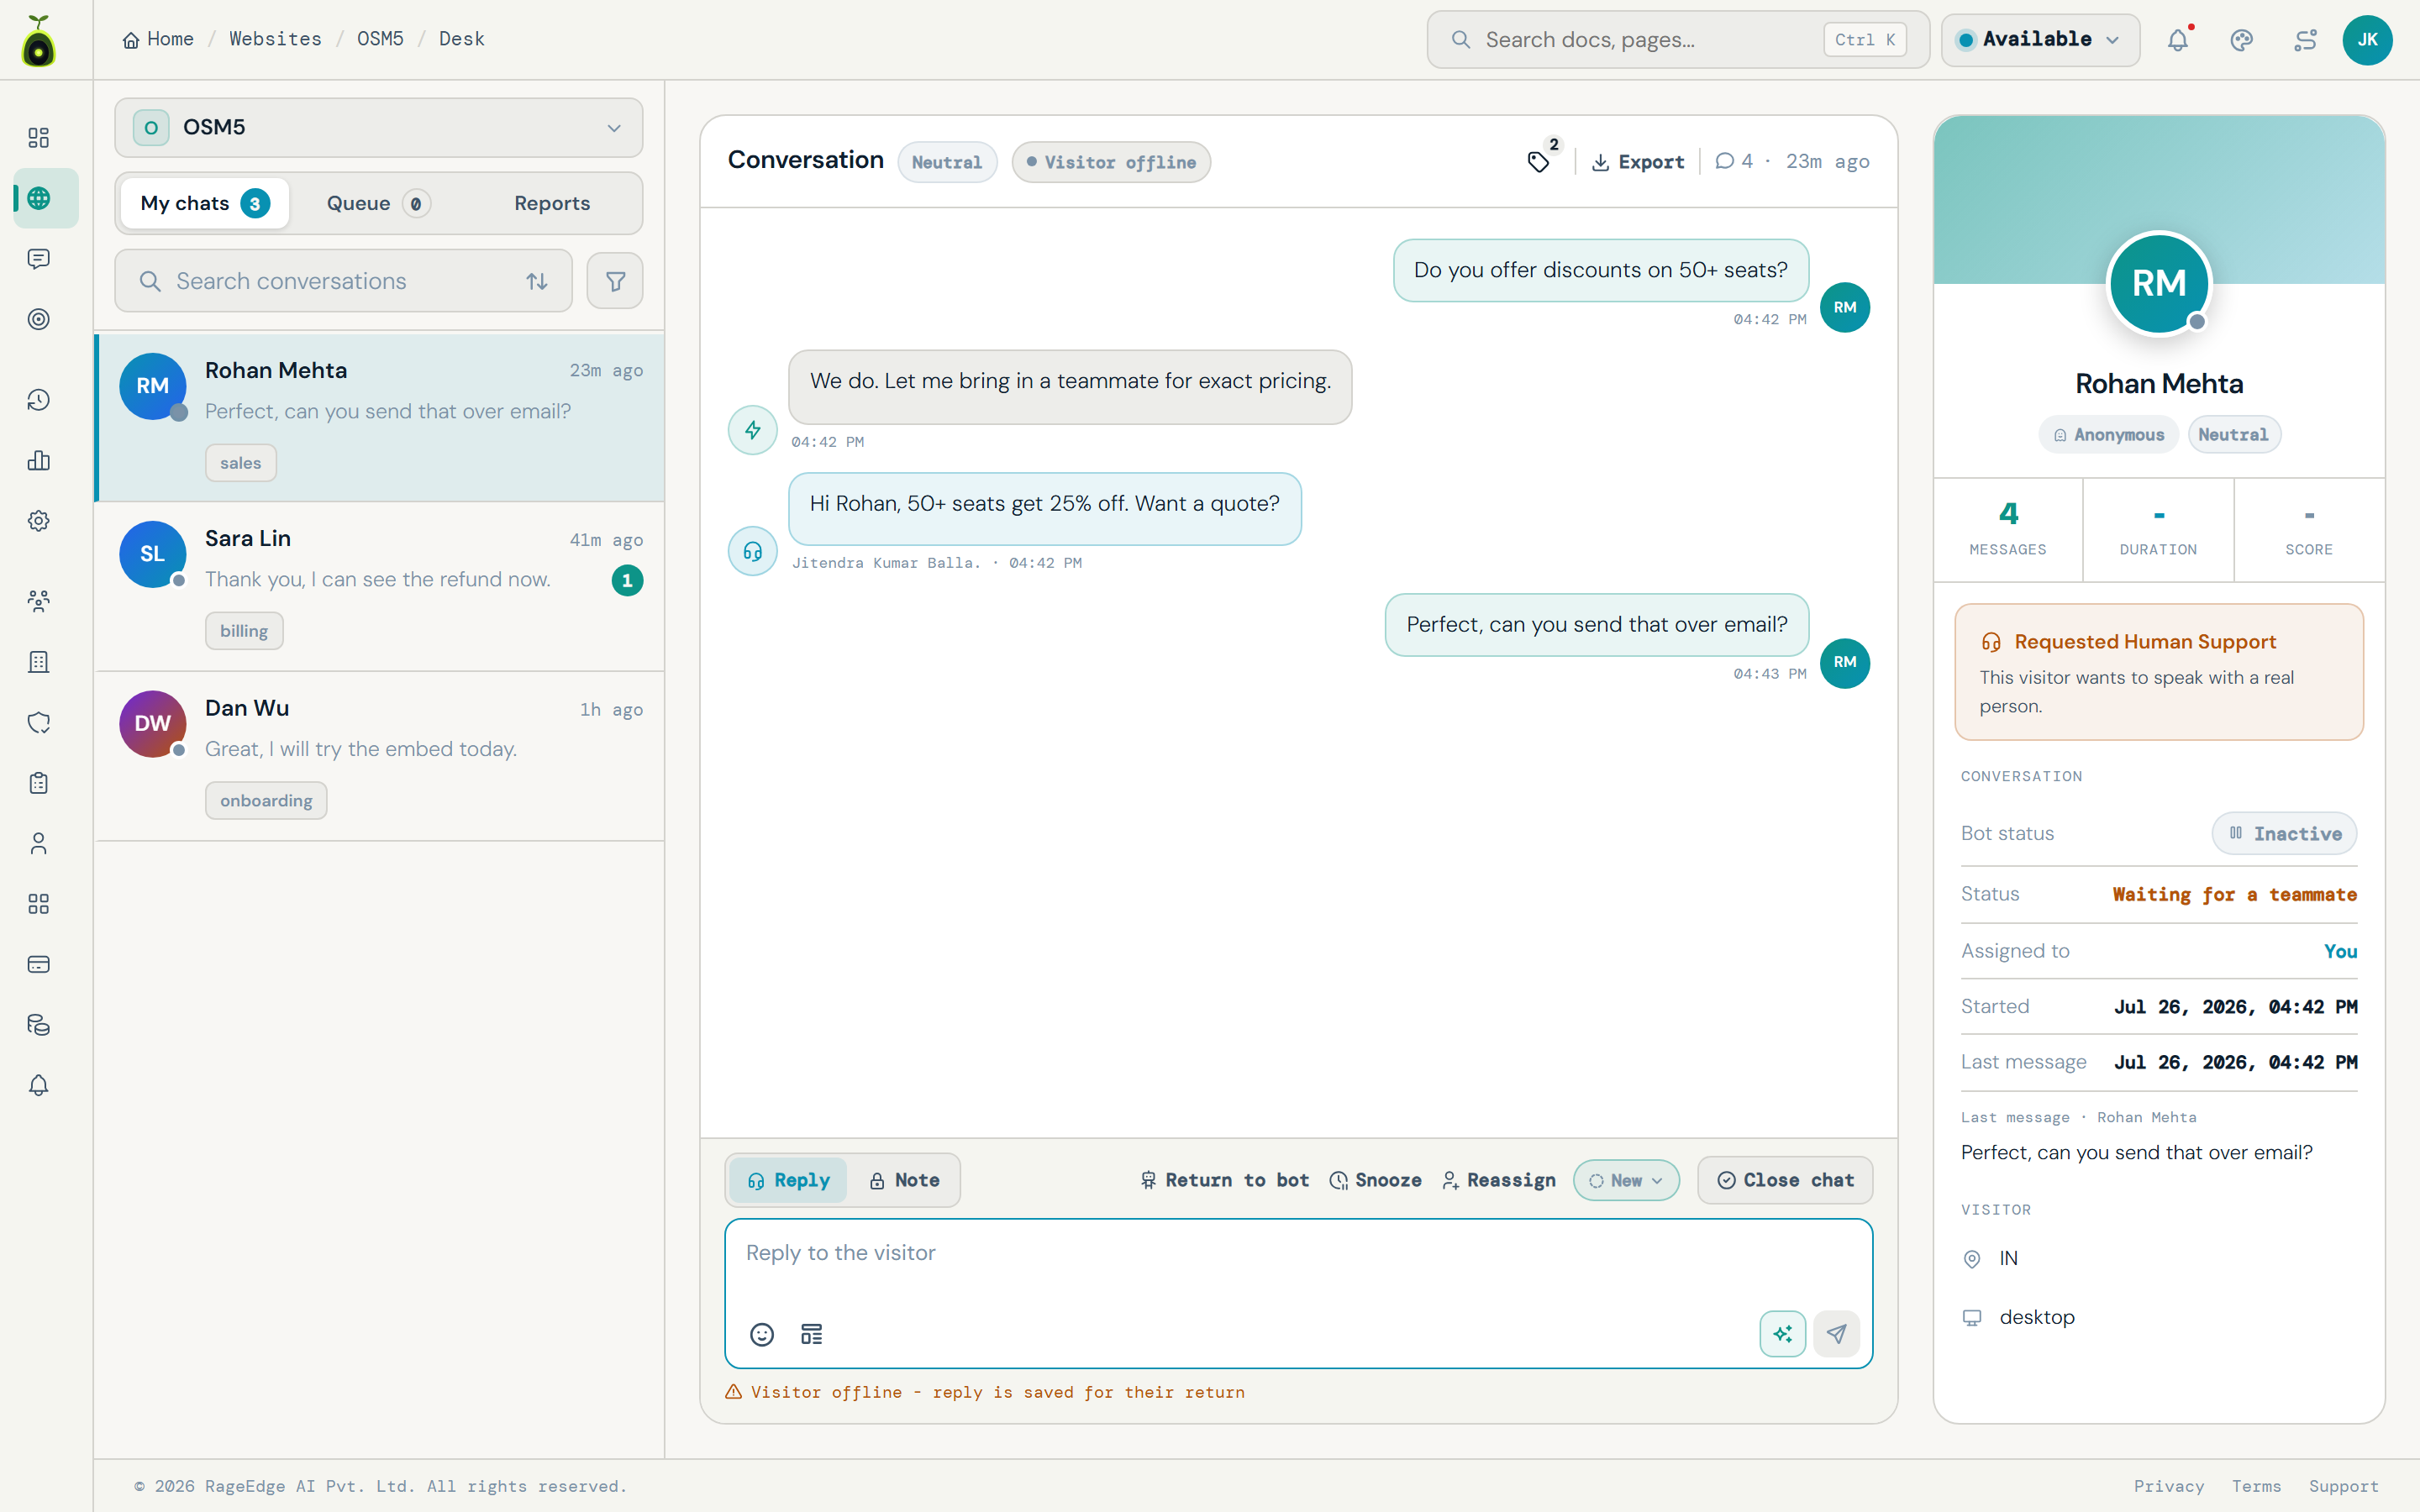Toggle the Inactive bot status pill
2420x1512 pixels.
tap(2284, 833)
